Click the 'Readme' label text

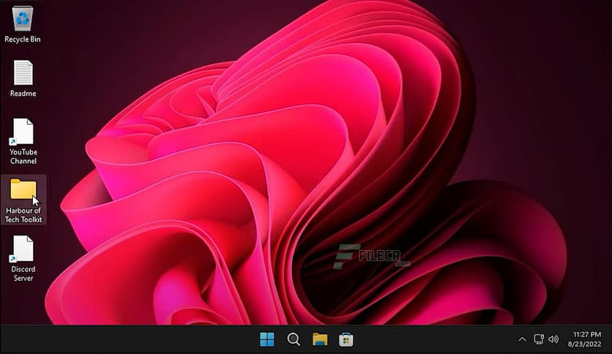click(23, 94)
